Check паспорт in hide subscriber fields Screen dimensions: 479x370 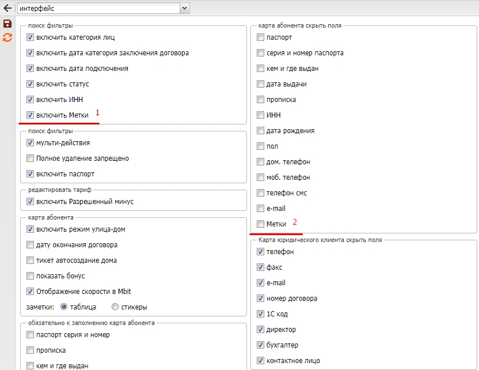pos(261,37)
